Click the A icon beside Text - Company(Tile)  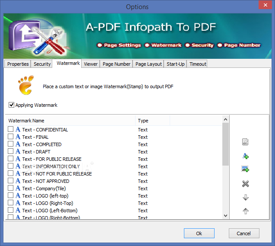pos(18,188)
